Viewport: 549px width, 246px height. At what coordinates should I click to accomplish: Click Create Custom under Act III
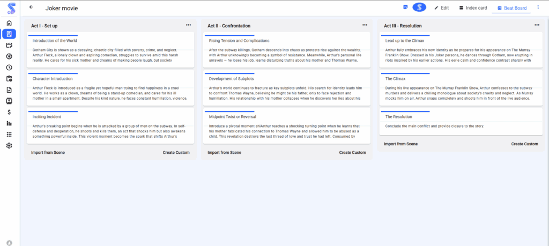point(524,144)
